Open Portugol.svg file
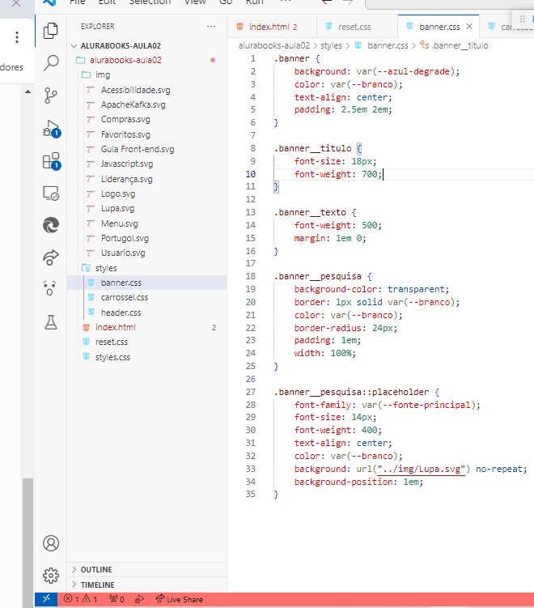This screenshot has height=608, width=534. [125, 239]
